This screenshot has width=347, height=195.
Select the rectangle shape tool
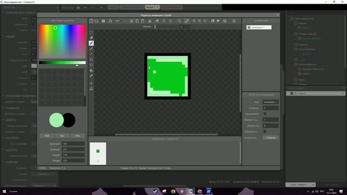[x=91, y=60]
